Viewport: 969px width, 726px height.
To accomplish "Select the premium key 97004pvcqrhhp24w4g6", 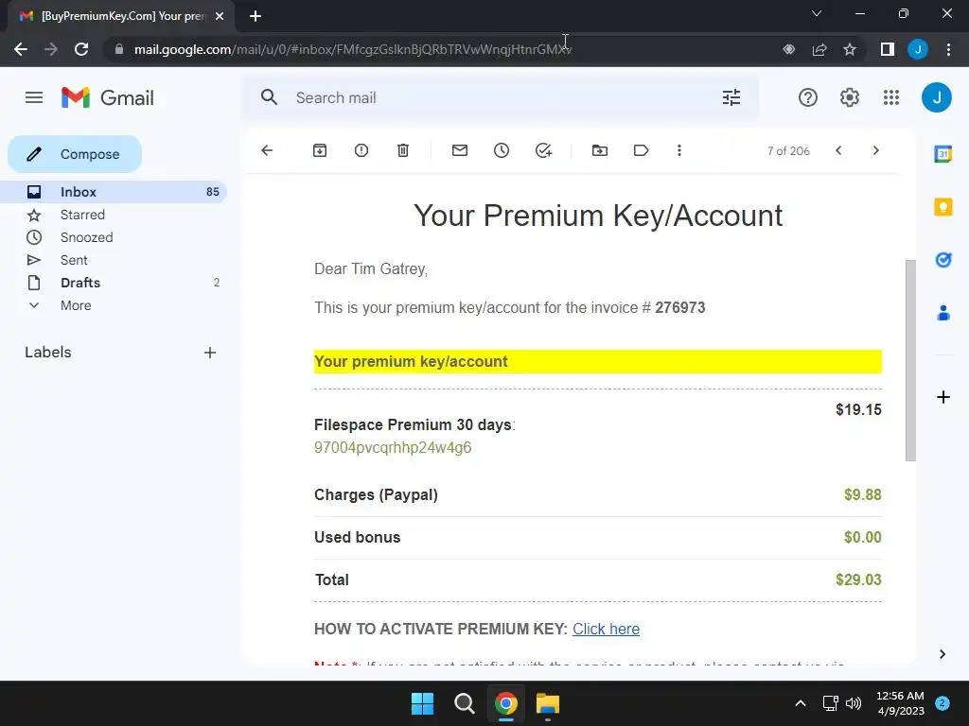I will coord(393,447).
